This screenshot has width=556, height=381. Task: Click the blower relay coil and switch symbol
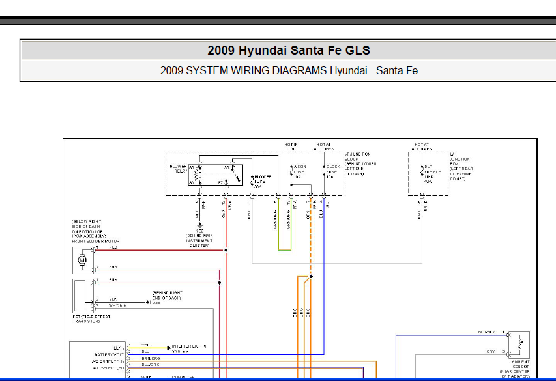(x=216, y=175)
